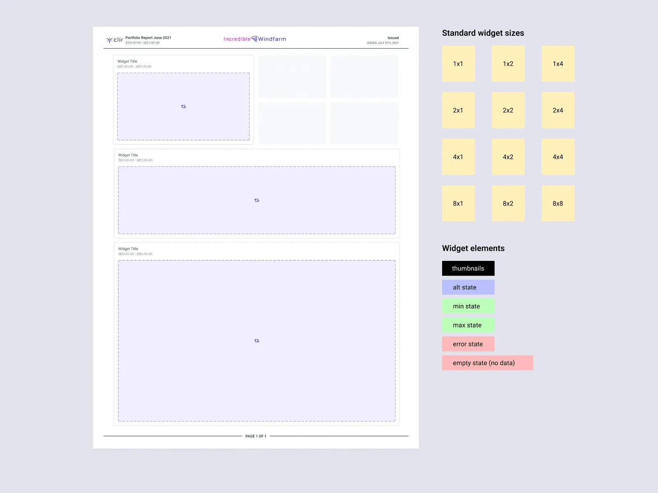The image size is (658, 493).
Task: Click Widget Title of large bottom widget
Action: pos(128,249)
